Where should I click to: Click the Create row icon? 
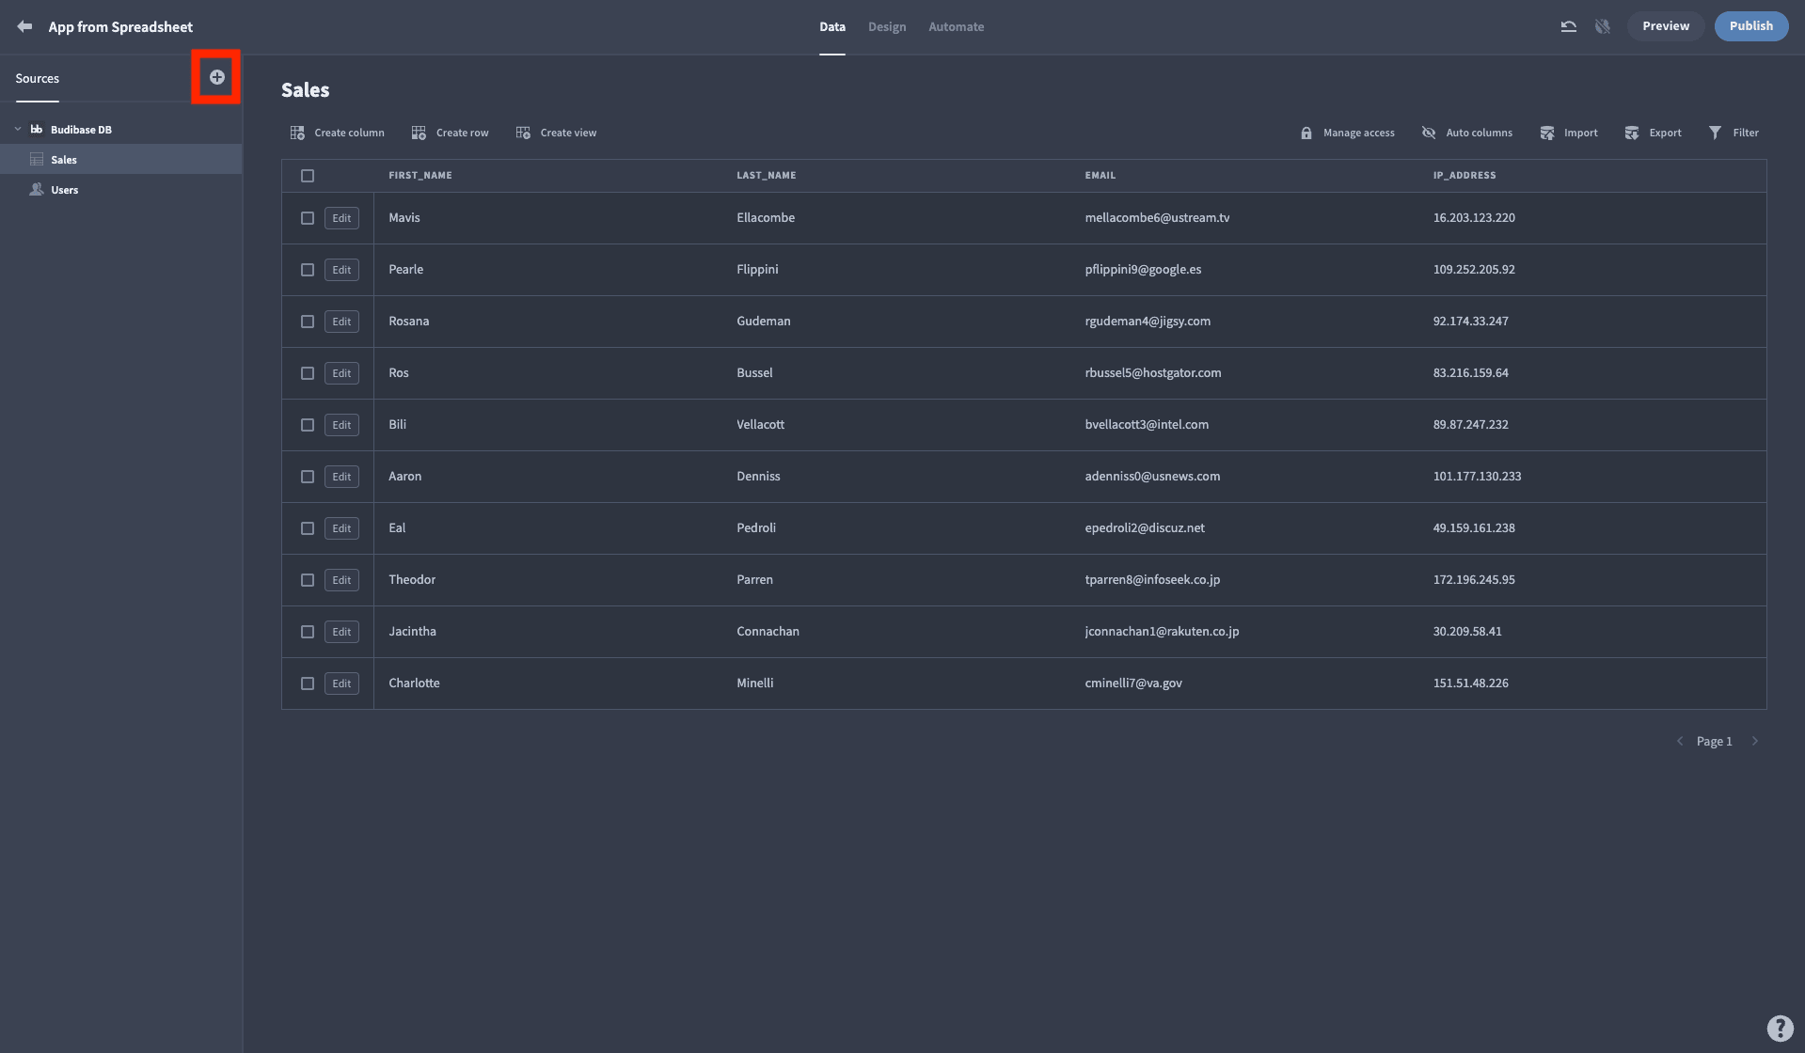(x=419, y=133)
